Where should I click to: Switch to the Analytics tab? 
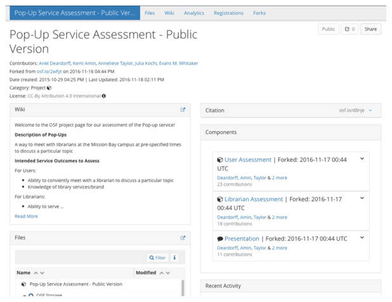(194, 13)
